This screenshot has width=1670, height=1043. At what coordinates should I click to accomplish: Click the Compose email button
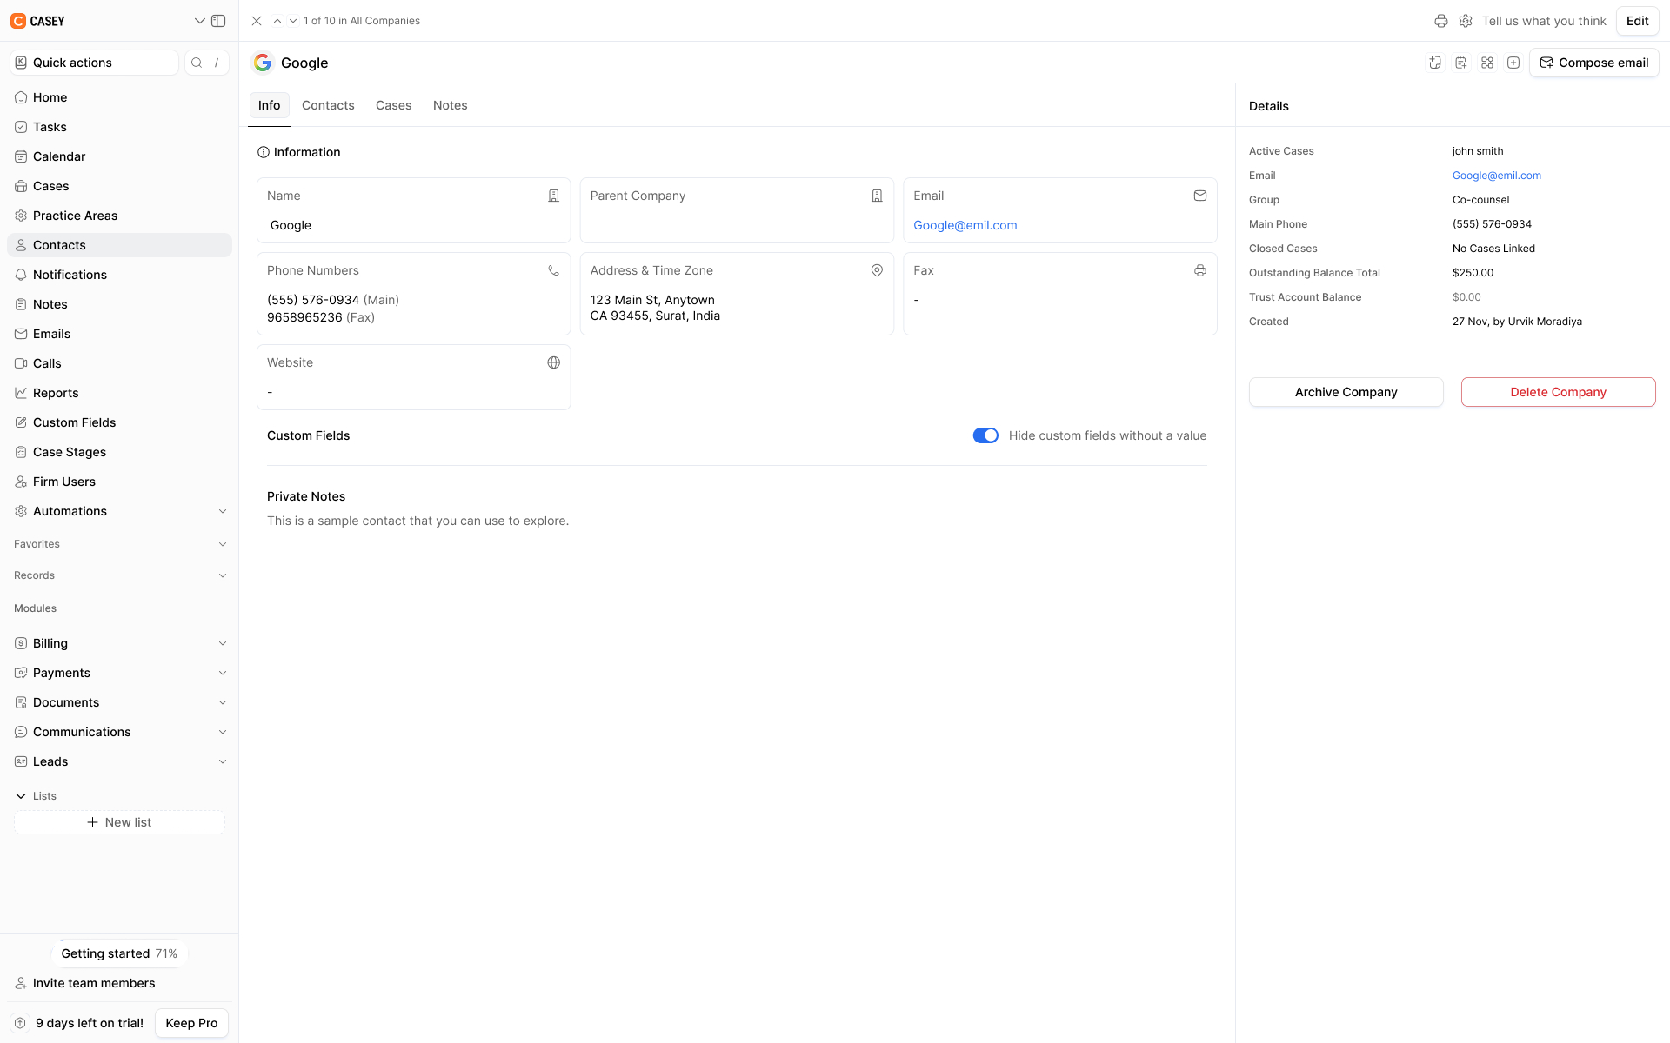[1594, 63]
